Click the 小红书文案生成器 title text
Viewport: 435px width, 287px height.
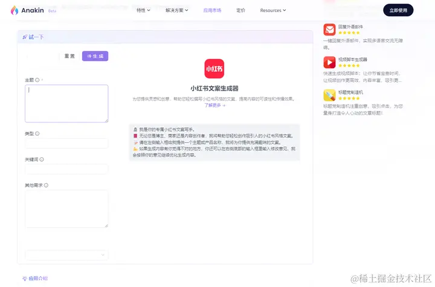tap(214, 89)
